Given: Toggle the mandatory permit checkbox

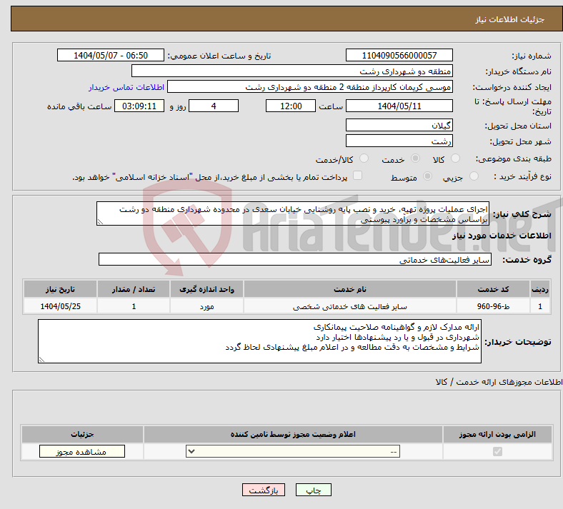Looking at the screenshot, I should point(497,452).
